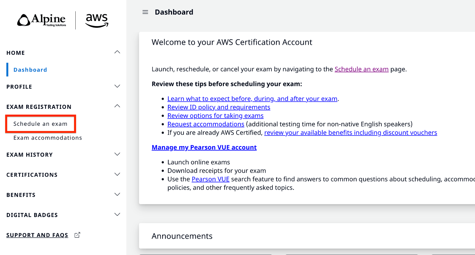Click Request accommodations link
The width and height of the screenshot is (475, 255).
[206, 124]
